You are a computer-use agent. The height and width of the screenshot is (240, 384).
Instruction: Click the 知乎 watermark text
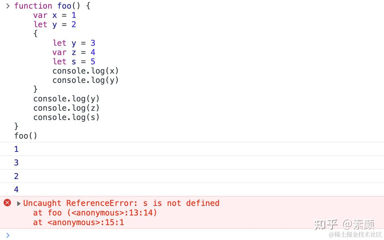click(326, 224)
